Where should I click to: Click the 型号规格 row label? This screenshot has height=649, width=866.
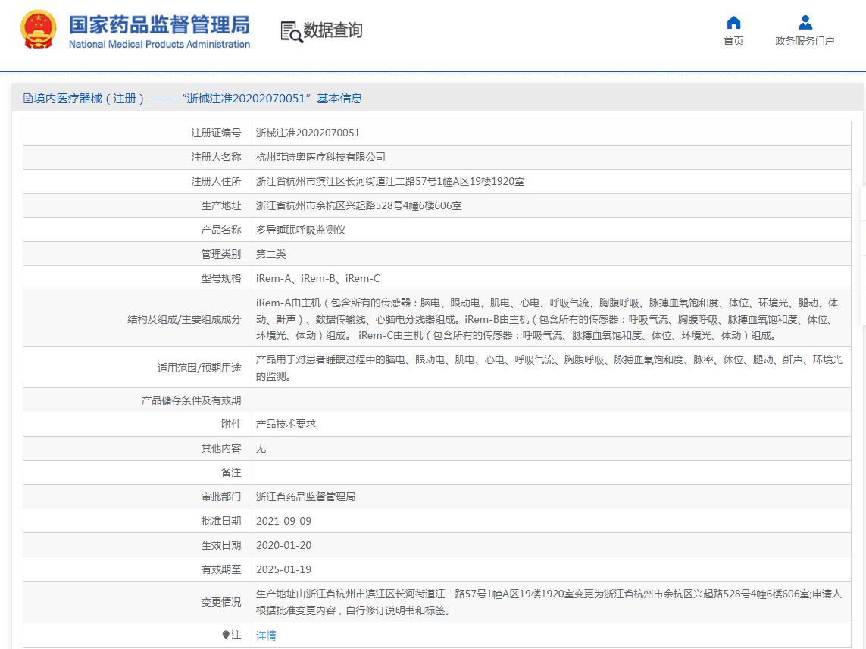pyautogui.click(x=221, y=278)
